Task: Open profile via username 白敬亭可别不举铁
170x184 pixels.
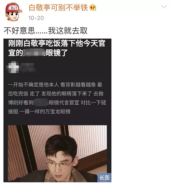Action: (x=58, y=7)
